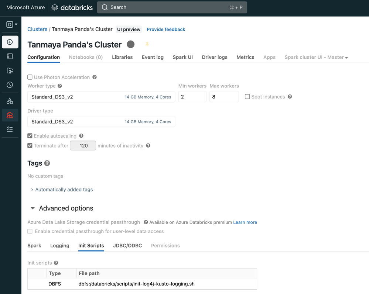369x294 pixels.
Task: Open the Driver type Standard_DS3_v2 dropdown
Action: click(101, 121)
